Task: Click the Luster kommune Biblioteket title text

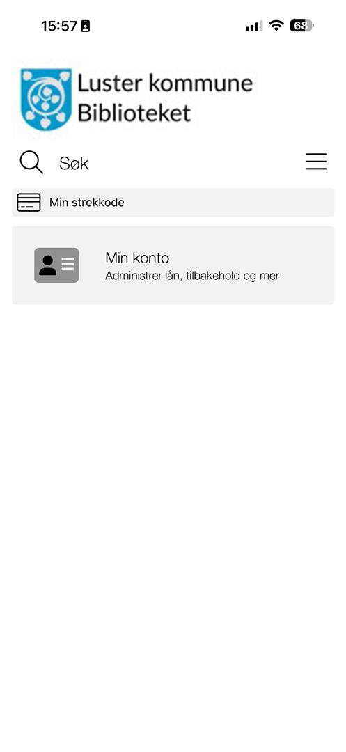Action: (x=165, y=98)
